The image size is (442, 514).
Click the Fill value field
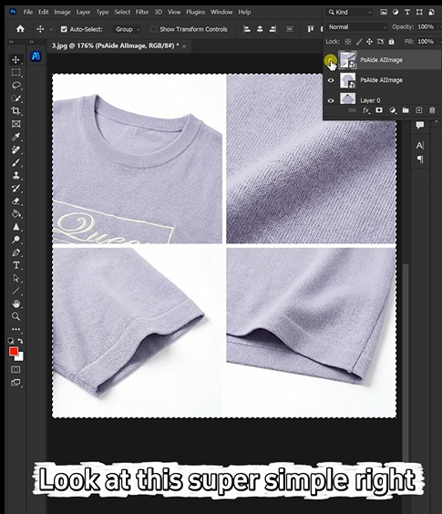pyautogui.click(x=426, y=42)
